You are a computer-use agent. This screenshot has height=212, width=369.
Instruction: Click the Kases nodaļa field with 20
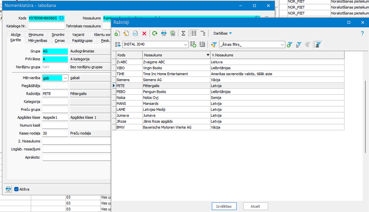tap(55, 133)
